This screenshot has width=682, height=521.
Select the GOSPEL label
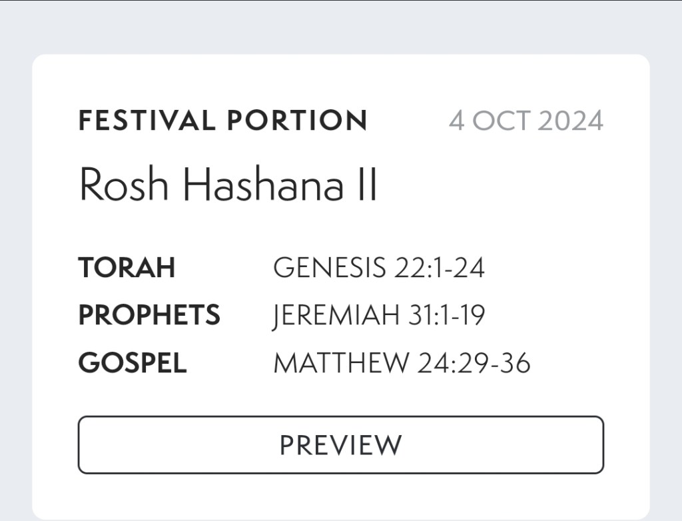[x=132, y=363]
